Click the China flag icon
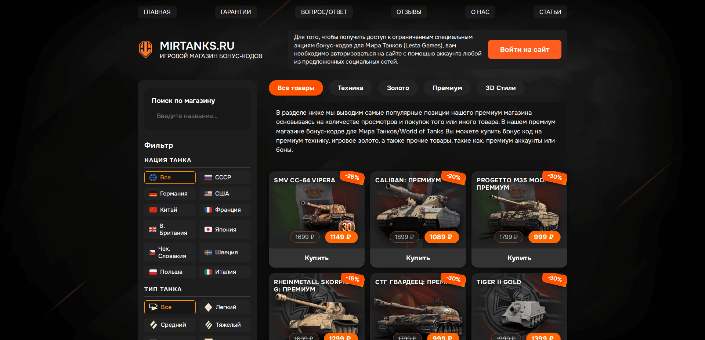The image size is (705, 340). [x=153, y=210]
